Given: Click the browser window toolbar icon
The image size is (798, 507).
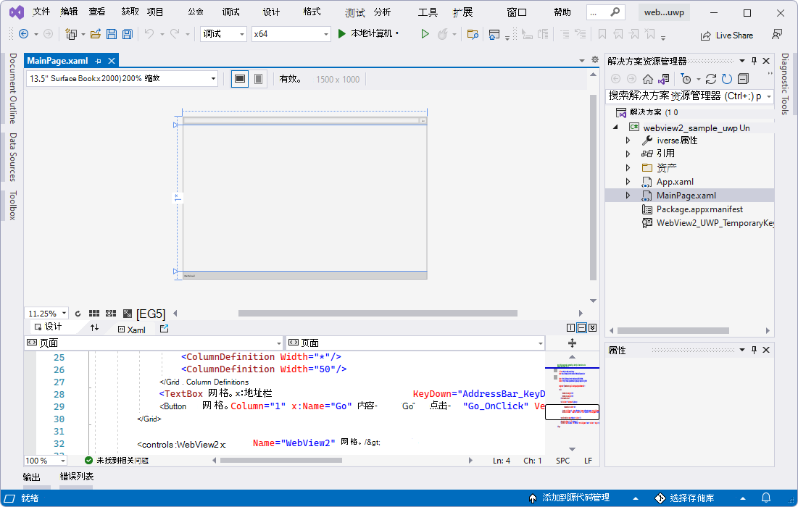Looking at the screenshot, I should [494, 35].
